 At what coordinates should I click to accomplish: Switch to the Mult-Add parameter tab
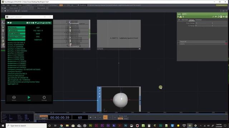click(x=185, y=20)
